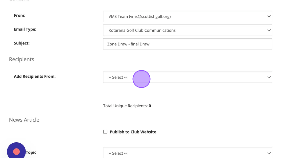Screen dimensions: 283x158
Task: Click into the Subject text field
Action: click(x=187, y=44)
